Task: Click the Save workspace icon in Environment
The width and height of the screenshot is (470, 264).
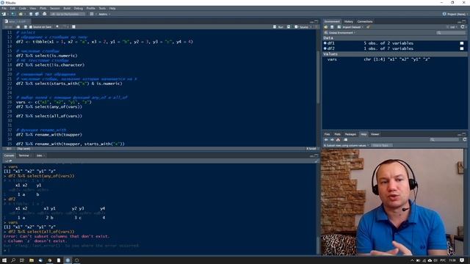Action: 332,27
